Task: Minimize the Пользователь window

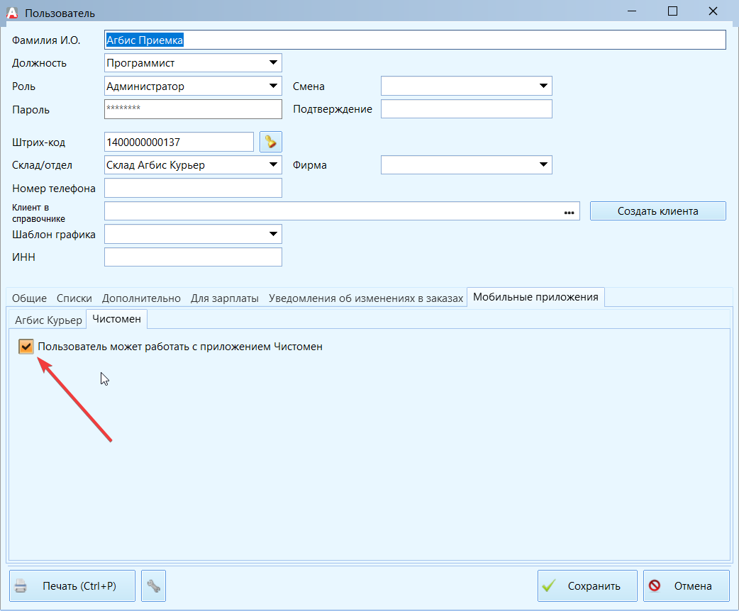Action: [633, 11]
